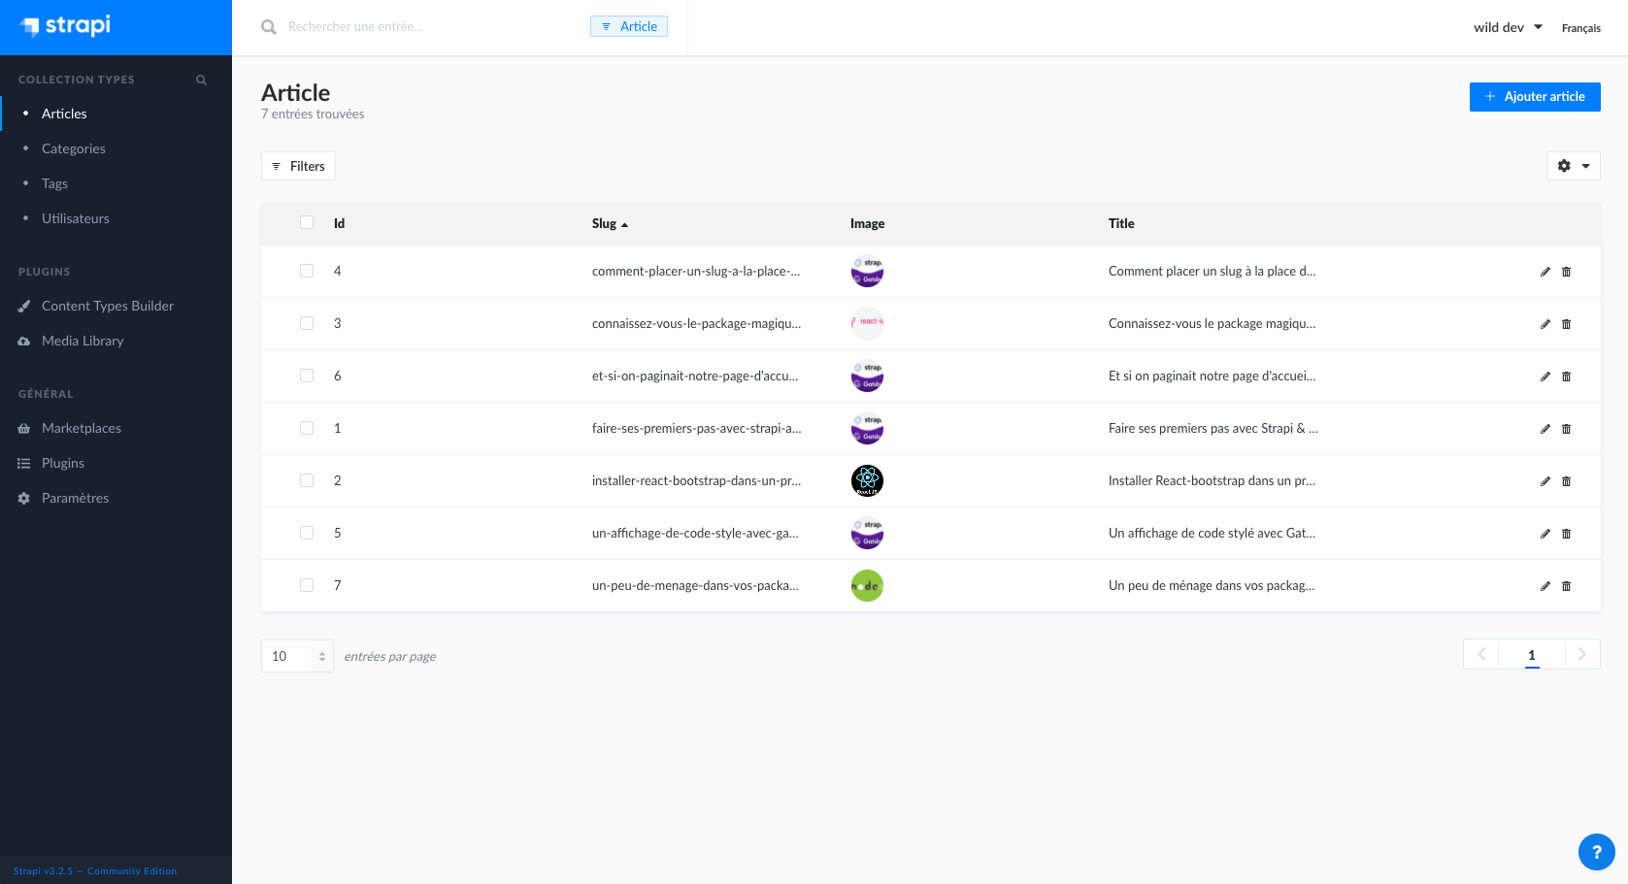Delete article 5 with the trash icon
This screenshot has width=1628, height=884.
point(1566,534)
